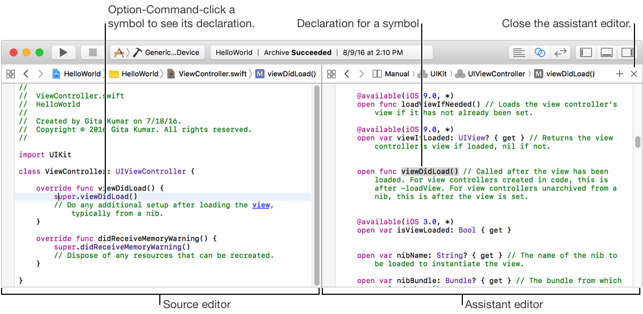Stop the running task with the Stop button
Screen dimensions: 643x314
tap(92, 52)
